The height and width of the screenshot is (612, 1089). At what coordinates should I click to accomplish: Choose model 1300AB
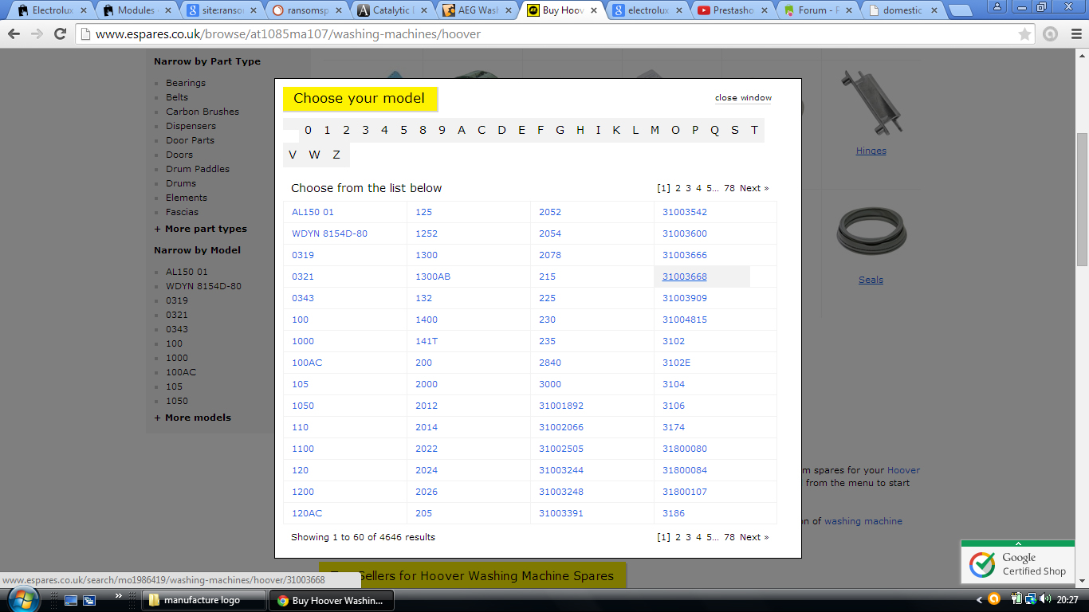point(433,277)
